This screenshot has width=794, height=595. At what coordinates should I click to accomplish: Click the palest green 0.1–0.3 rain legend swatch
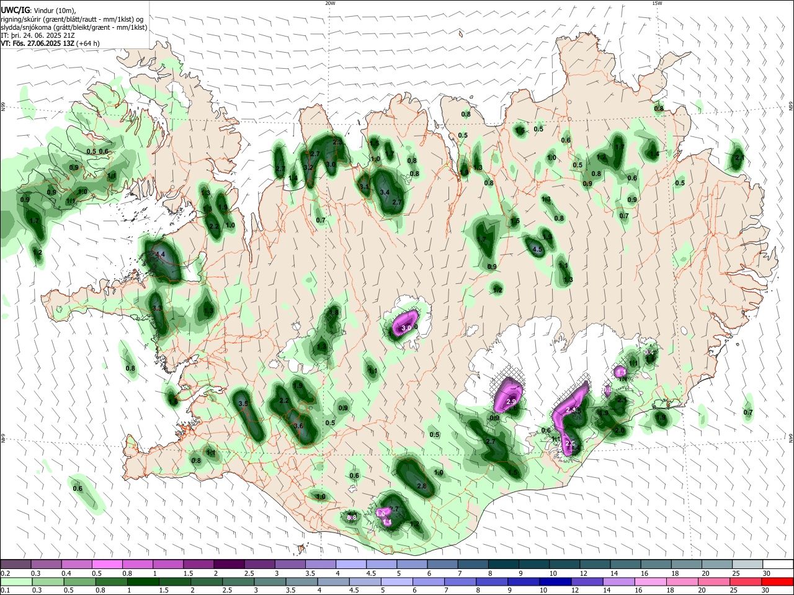tap(16, 581)
